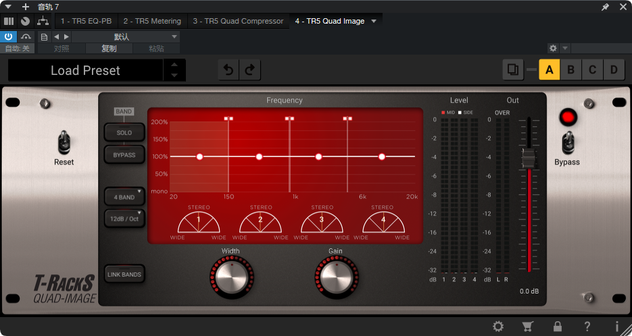Flip the Bypass toggle switch

tap(568, 142)
